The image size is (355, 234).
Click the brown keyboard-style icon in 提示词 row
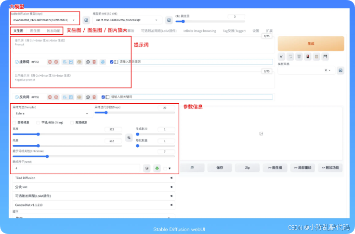click(79, 62)
